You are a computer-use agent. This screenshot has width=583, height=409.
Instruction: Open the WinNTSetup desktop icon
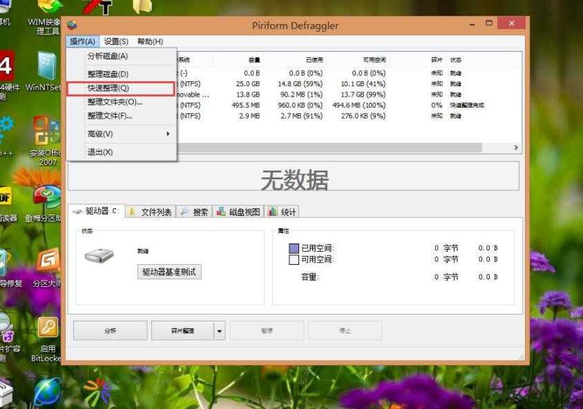click(44, 72)
